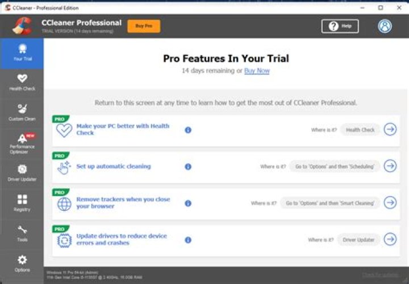Open the Your Trial sidebar section

click(22, 54)
